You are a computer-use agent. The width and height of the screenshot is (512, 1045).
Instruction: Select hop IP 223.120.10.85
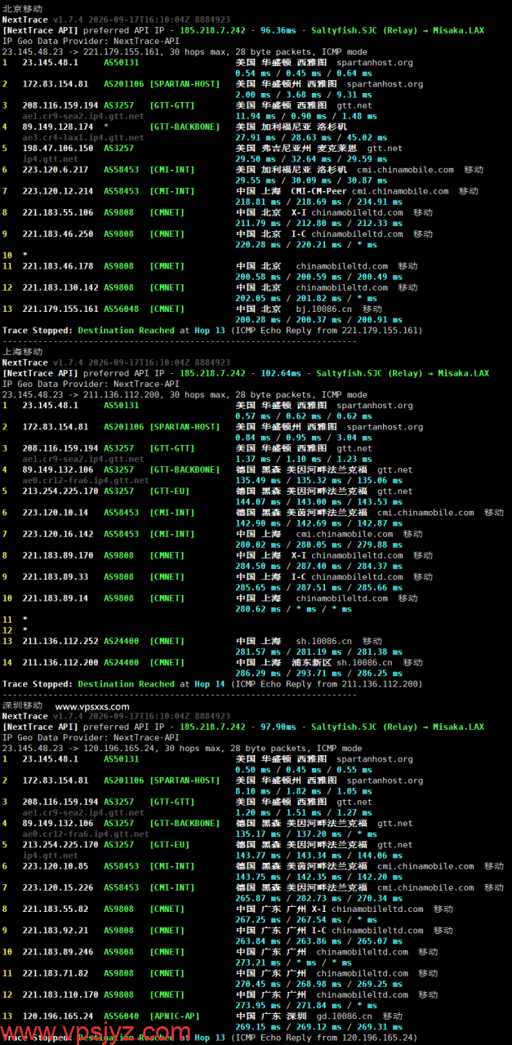pyautogui.click(x=56, y=866)
